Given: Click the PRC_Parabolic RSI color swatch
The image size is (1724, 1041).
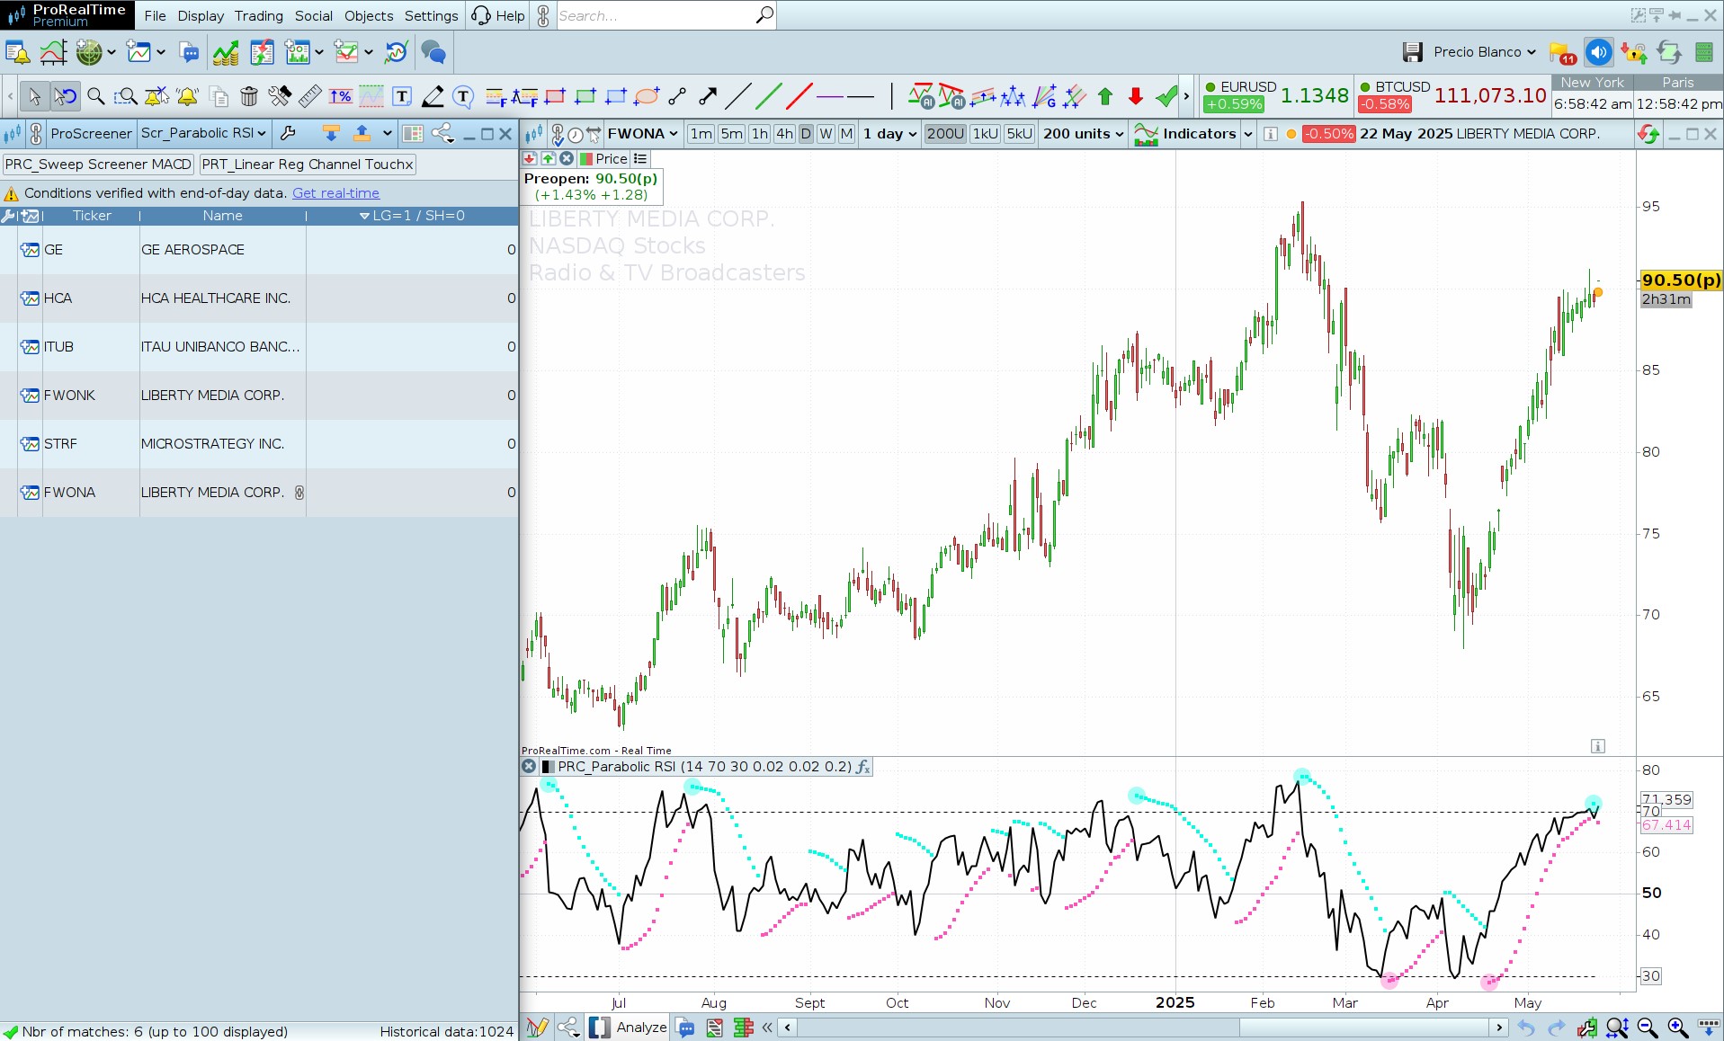Looking at the screenshot, I should [548, 767].
